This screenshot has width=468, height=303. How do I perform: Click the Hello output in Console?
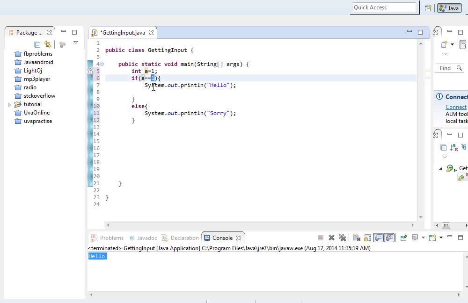click(97, 256)
